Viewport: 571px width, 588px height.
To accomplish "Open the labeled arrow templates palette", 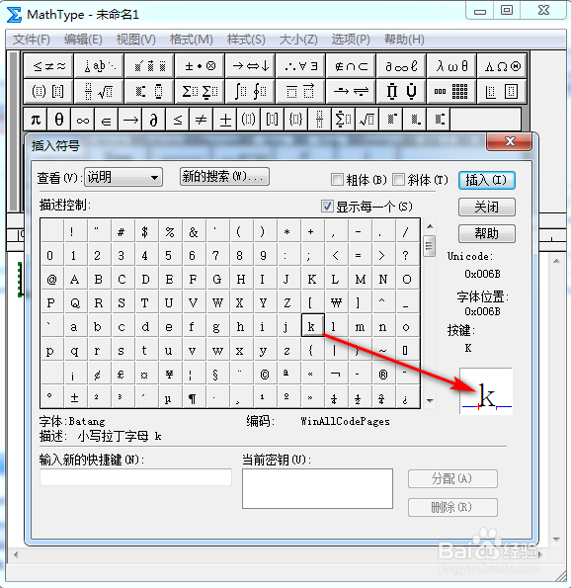I will pos(351,91).
